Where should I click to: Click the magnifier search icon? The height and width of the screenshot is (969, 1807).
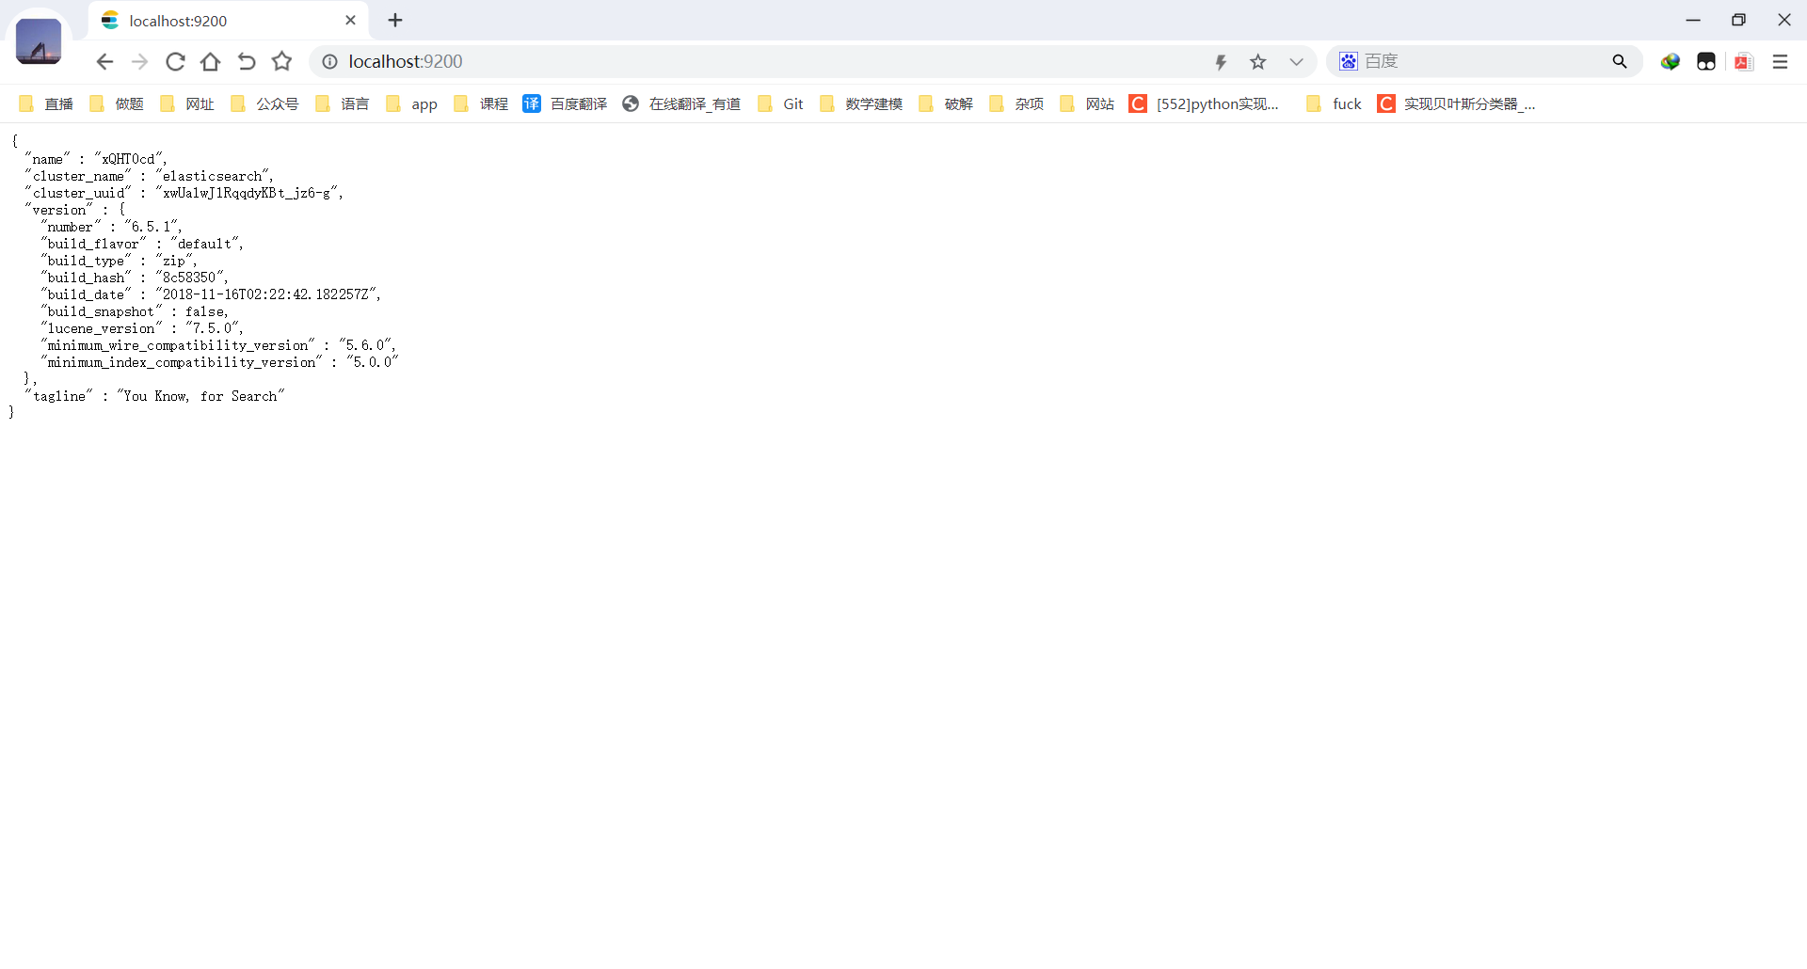(1619, 62)
